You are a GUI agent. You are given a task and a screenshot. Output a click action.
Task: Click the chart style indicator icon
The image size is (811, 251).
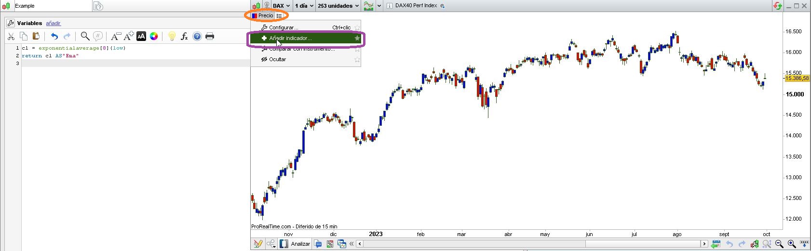click(368, 6)
